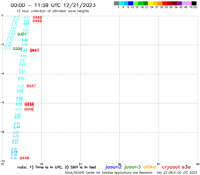Click the light green legend swatch
The width and height of the screenshot is (200, 175).
click(136, 3)
